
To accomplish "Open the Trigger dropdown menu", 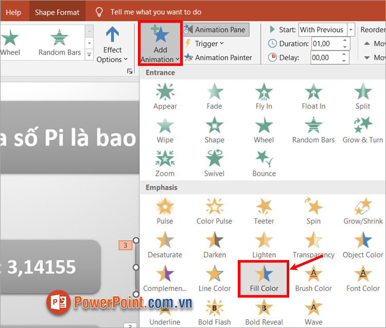I will (x=204, y=44).
